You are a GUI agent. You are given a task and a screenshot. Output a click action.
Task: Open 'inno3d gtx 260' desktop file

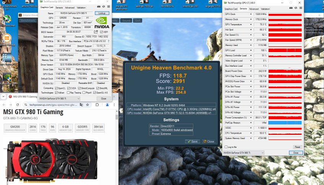190,4
